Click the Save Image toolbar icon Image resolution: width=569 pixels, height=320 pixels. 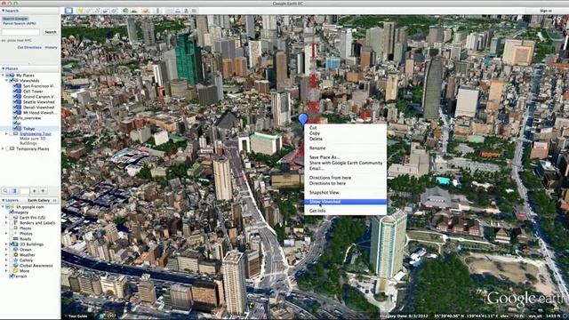point(186,11)
